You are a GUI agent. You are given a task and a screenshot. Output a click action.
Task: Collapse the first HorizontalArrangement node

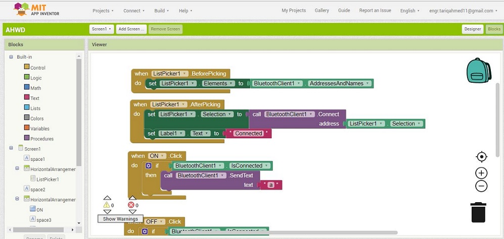pyautogui.click(x=17, y=168)
